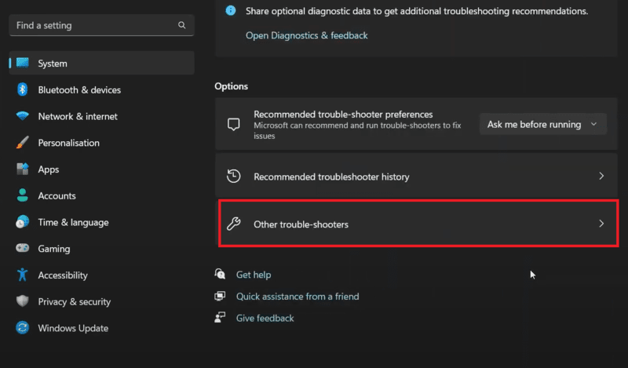Click the Bluetooth & devices icon
This screenshot has height=368, width=628.
coord(23,89)
